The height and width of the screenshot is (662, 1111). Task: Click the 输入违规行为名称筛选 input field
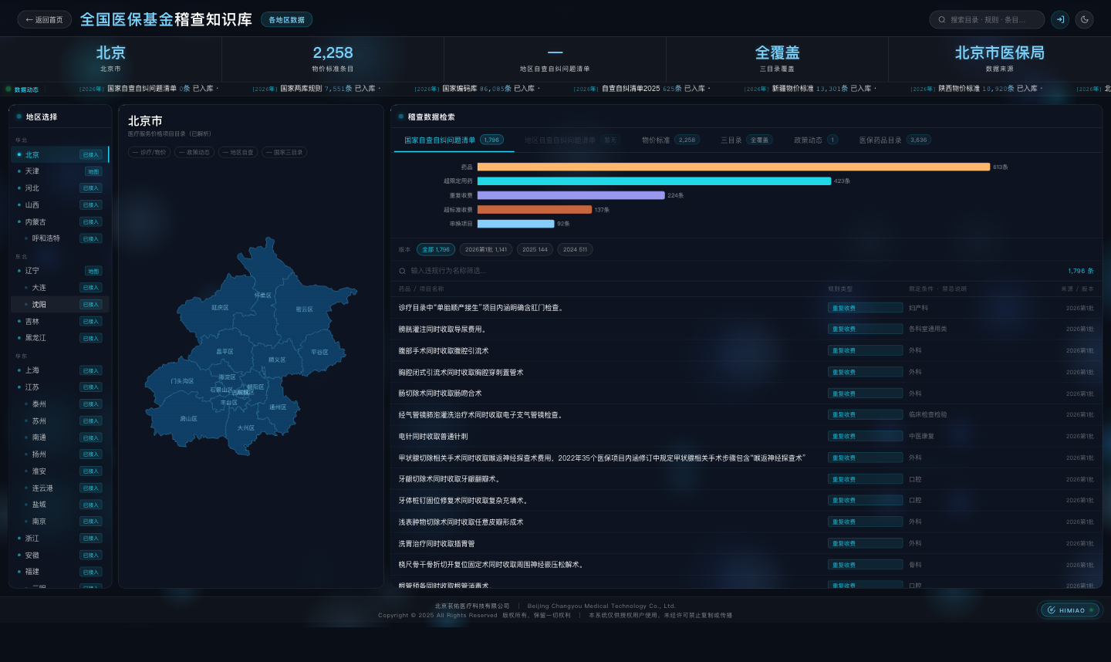(733, 271)
